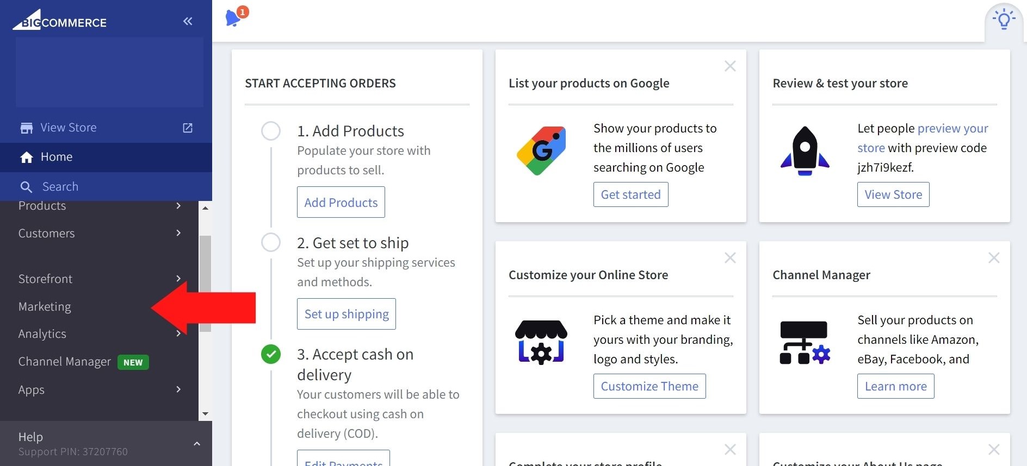This screenshot has width=1027, height=466.
Task: Click the Customize Theme button
Action: pyautogui.click(x=649, y=386)
